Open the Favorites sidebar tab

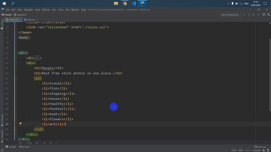pyautogui.click(x=2, y=120)
